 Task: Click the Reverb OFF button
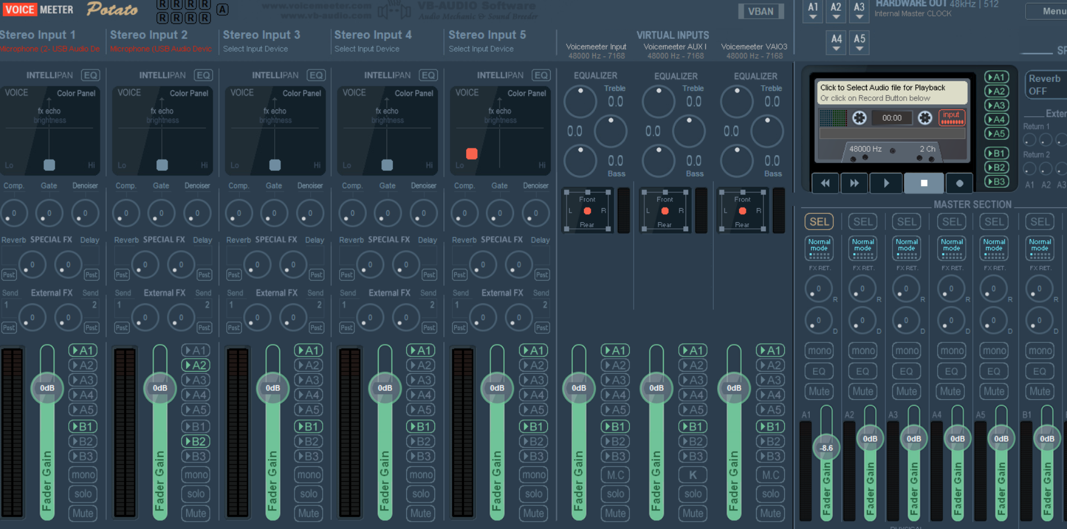pyautogui.click(x=1046, y=85)
